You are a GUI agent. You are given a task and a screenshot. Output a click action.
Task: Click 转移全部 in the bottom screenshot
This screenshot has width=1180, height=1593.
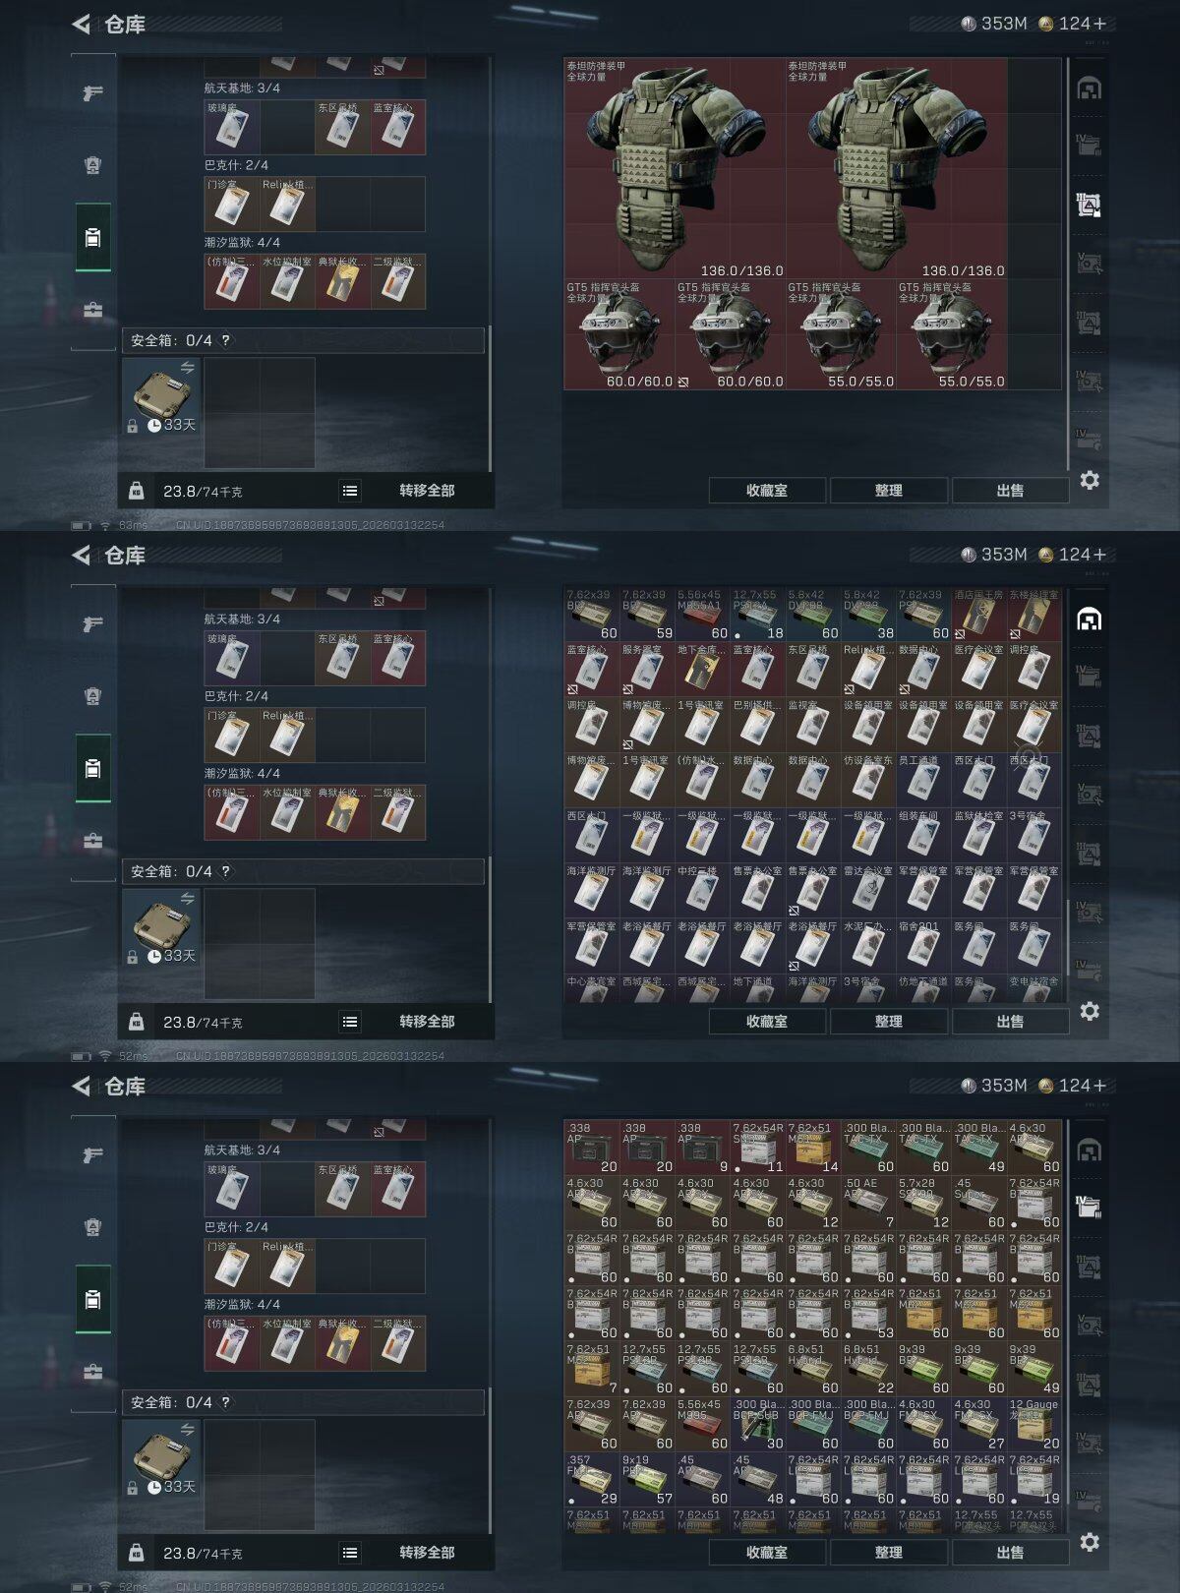427,1553
